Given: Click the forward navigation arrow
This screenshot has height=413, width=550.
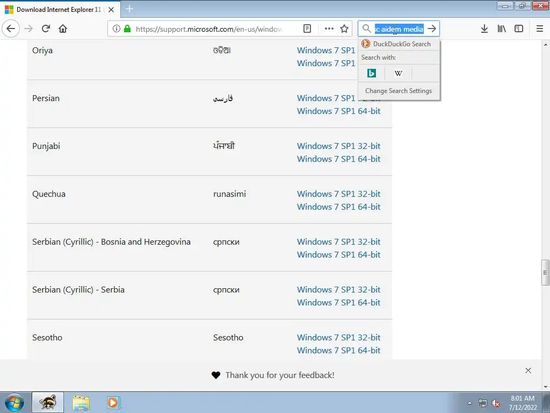Looking at the screenshot, I should pyautogui.click(x=28, y=29).
